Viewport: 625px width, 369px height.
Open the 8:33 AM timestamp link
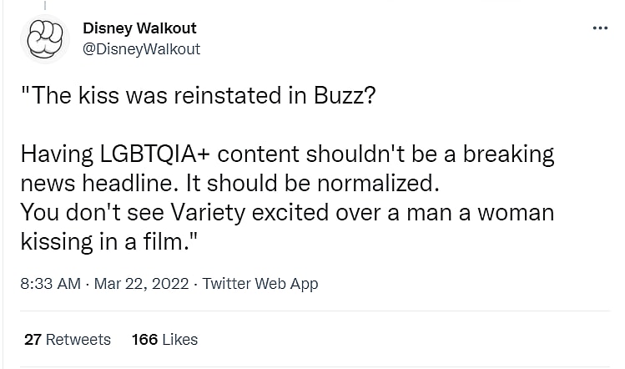48,284
